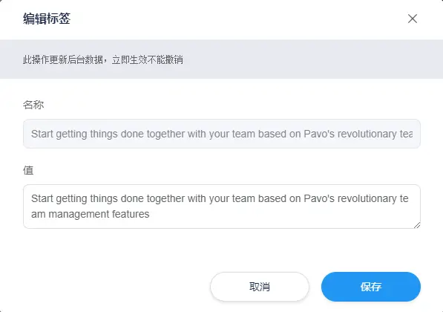Click "Start" at the beginning of 值 textarea
Viewport: 443px width, 312px height.
click(42, 198)
